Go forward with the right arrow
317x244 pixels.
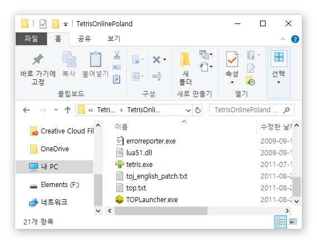click(x=42, y=110)
